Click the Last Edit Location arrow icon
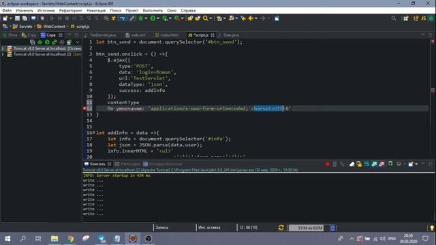 (243, 18)
